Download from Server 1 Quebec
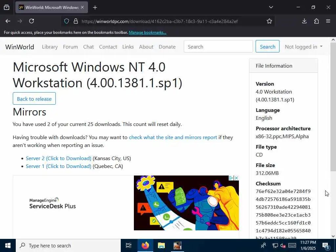Screen dimensions: 336x252 click(58, 166)
